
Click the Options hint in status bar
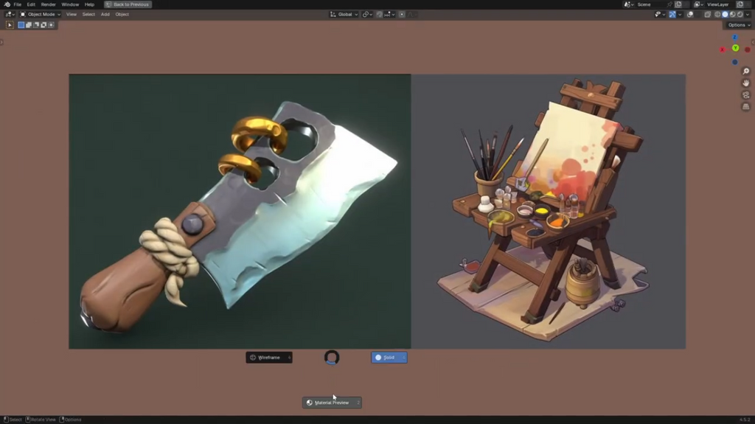[70, 420]
